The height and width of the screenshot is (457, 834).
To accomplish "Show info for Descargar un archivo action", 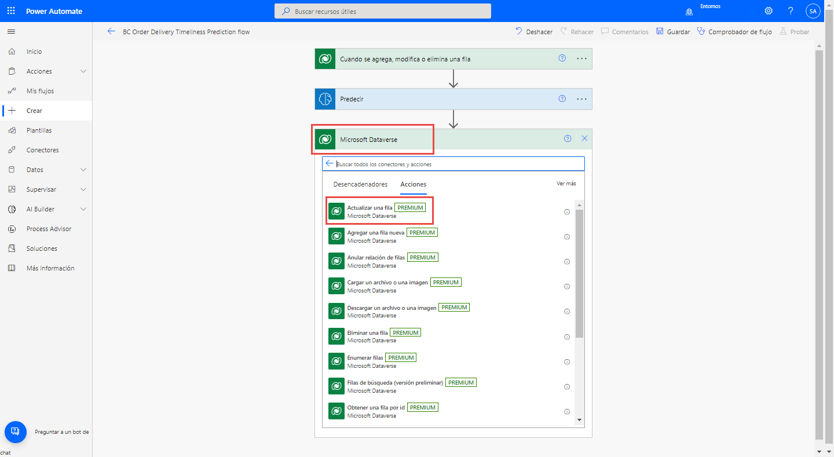I will [x=567, y=312].
